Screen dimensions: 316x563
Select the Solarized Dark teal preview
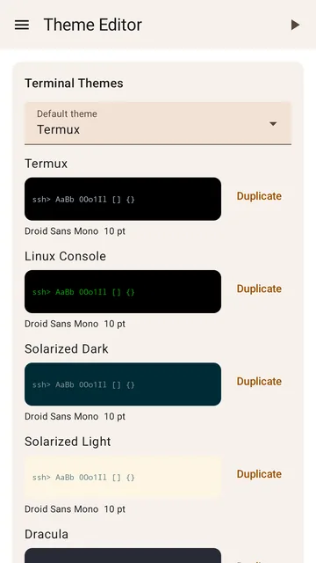click(x=123, y=384)
